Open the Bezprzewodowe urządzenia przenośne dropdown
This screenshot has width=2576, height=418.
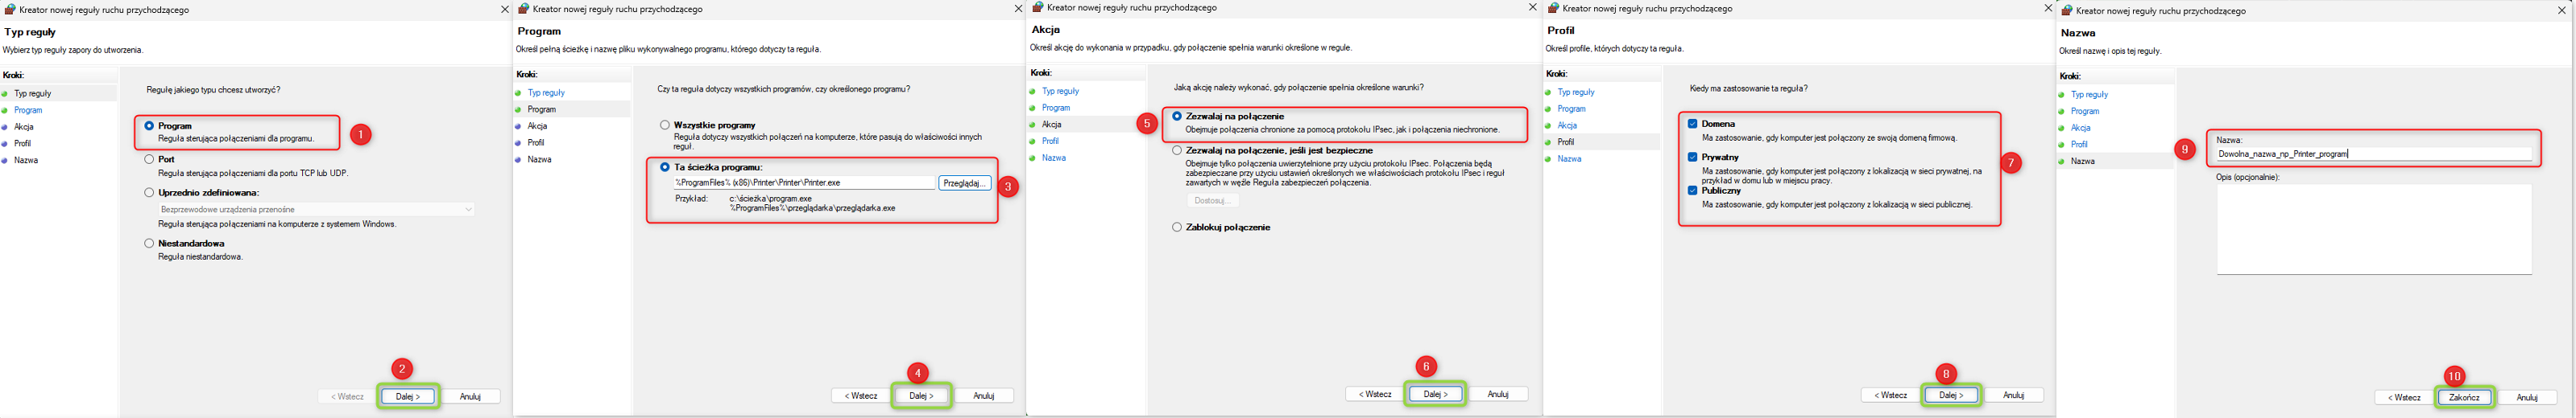click(316, 210)
